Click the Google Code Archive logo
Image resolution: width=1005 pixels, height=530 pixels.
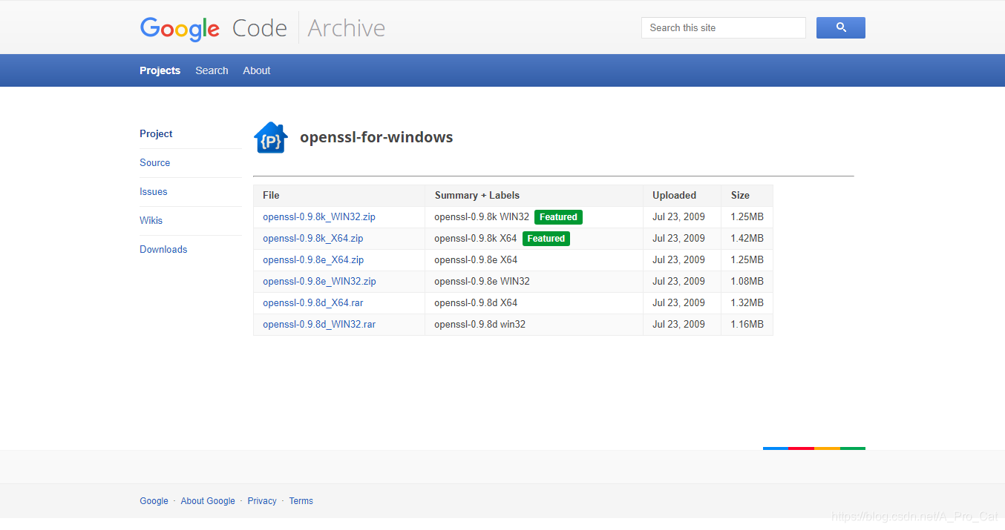click(263, 28)
